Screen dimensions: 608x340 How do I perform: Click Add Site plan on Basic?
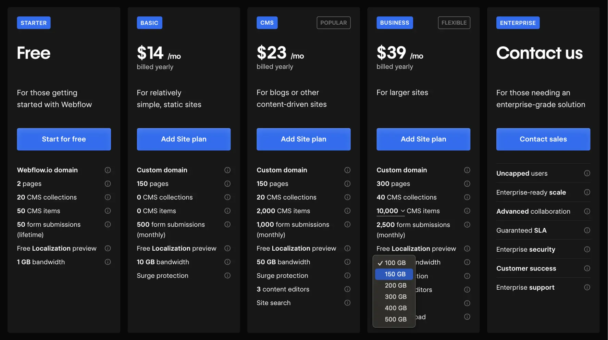click(184, 139)
